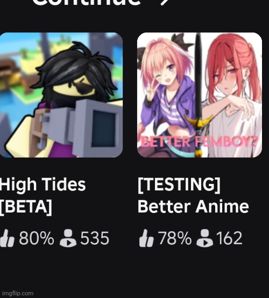This screenshot has width=269, height=298.
Task: Click the thumbs-up icon beside 78%
Action: pos(146,238)
